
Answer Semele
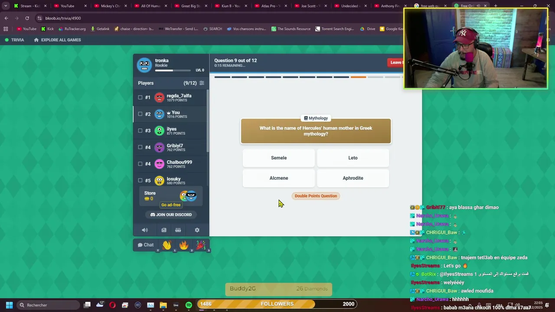(279, 158)
